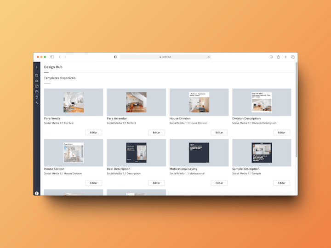Image resolution: width=331 pixels, height=248 pixels.
Task: Click the browser share icon
Action: pos(279,57)
